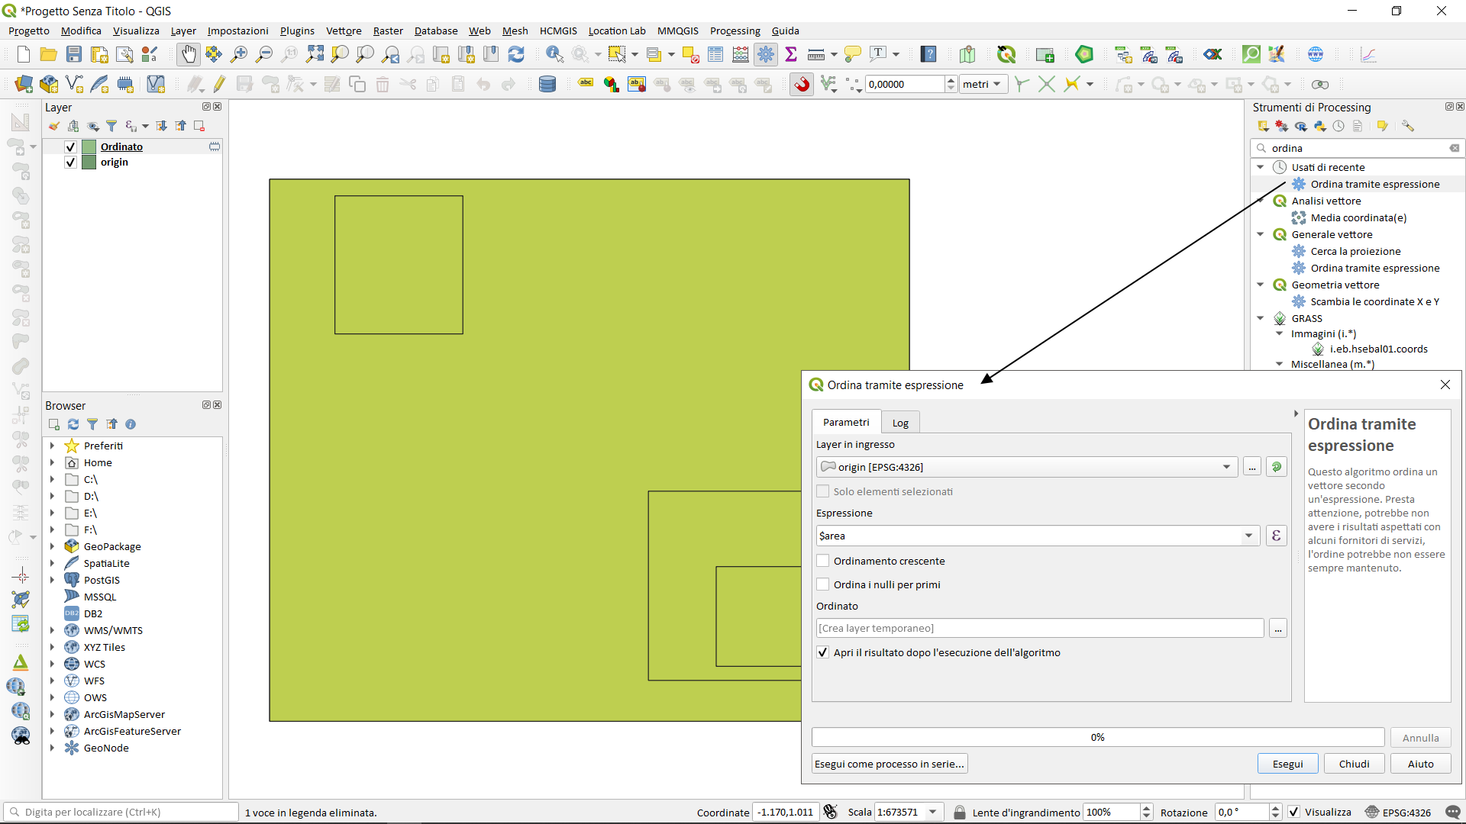This screenshot has height=824, width=1466.
Task: Click Esegui come processo in serie
Action: (x=890, y=764)
